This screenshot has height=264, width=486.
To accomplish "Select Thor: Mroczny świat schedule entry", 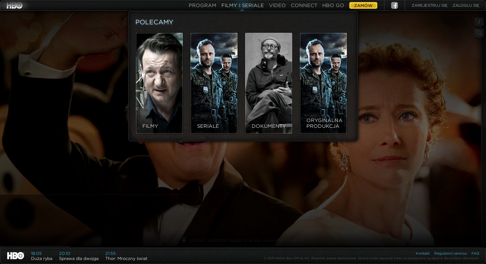I will pos(126,256).
